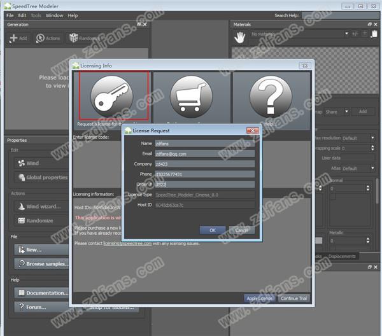Open the Window menu
382x336 pixels.
pos(54,15)
